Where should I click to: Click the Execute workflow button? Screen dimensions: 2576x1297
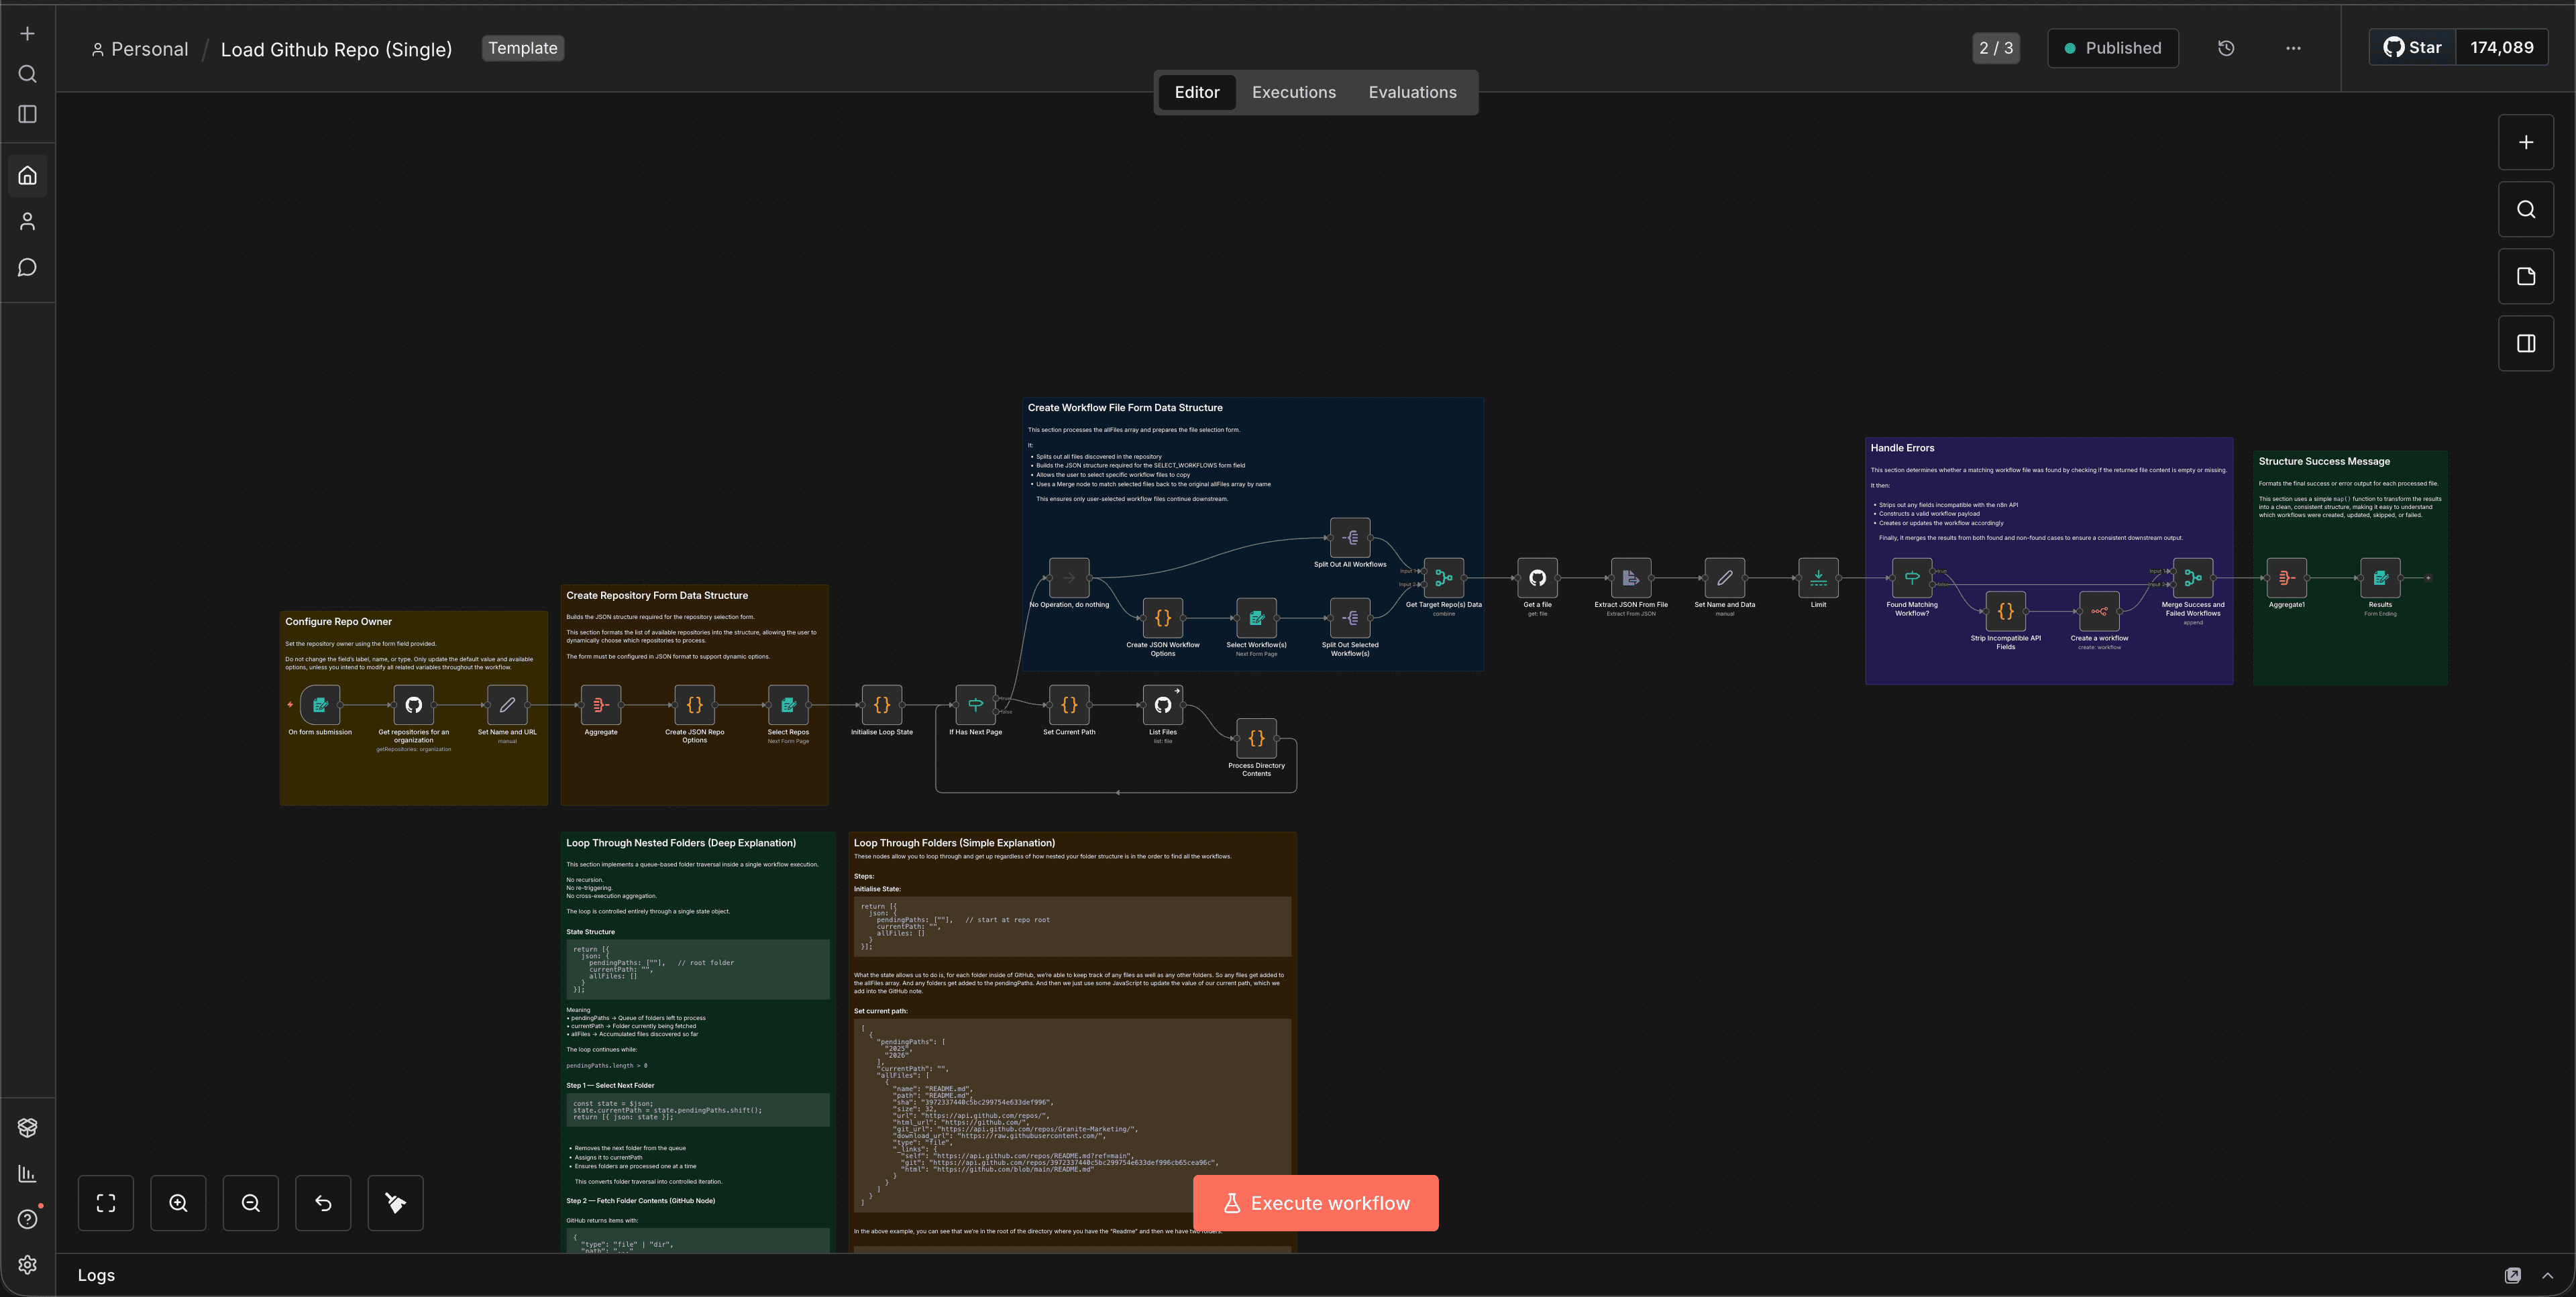pyautogui.click(x=1315, y=1203)
